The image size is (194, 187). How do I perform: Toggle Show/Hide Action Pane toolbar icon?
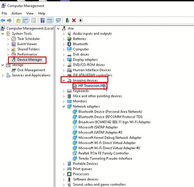coord(50,20)
